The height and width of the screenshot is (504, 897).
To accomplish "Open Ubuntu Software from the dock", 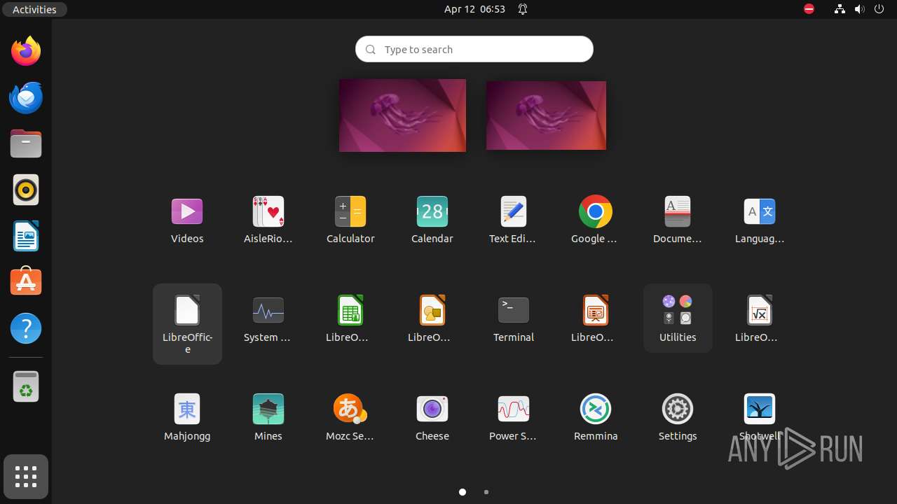I will [x=26, y=282].
